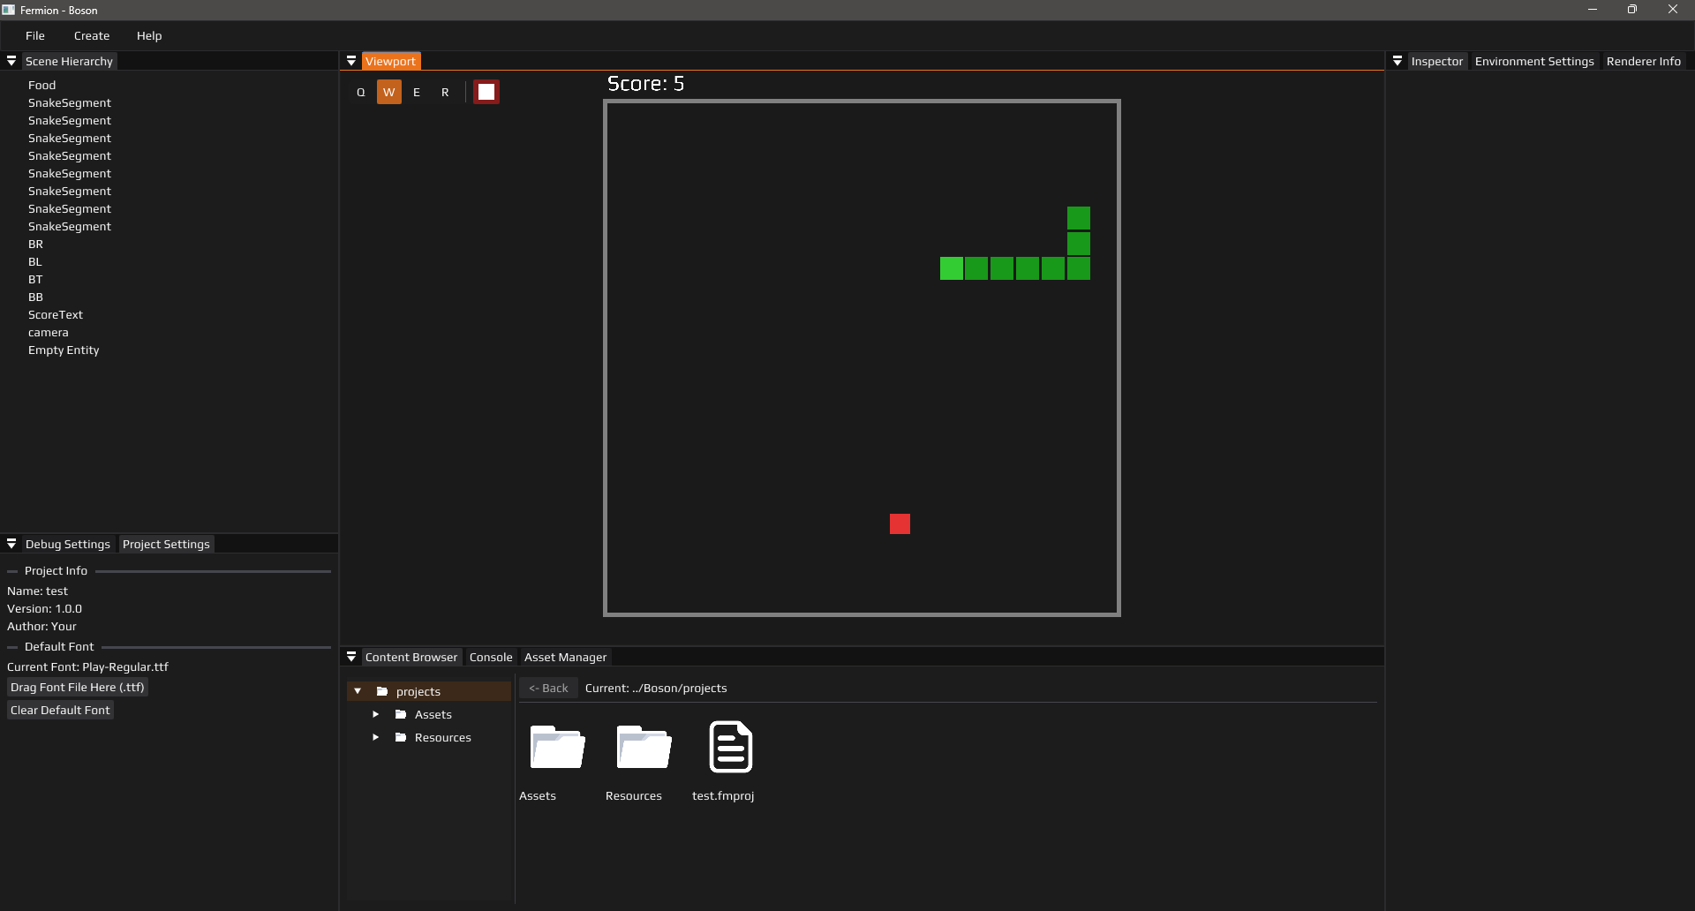Viewport: 1695px width, 911px height.
Task: Switch to the Console tab
Action: click(x=491, y=658)
